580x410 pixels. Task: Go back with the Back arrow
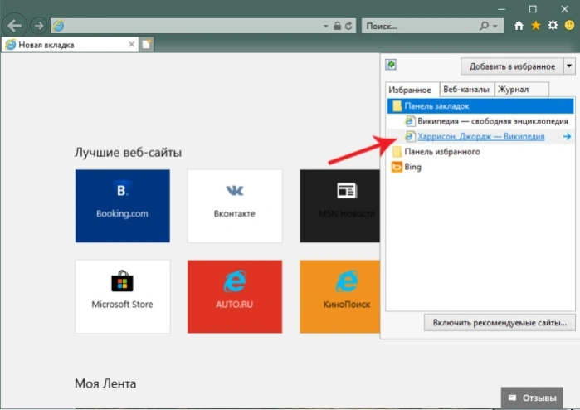(x=14, y=26)
